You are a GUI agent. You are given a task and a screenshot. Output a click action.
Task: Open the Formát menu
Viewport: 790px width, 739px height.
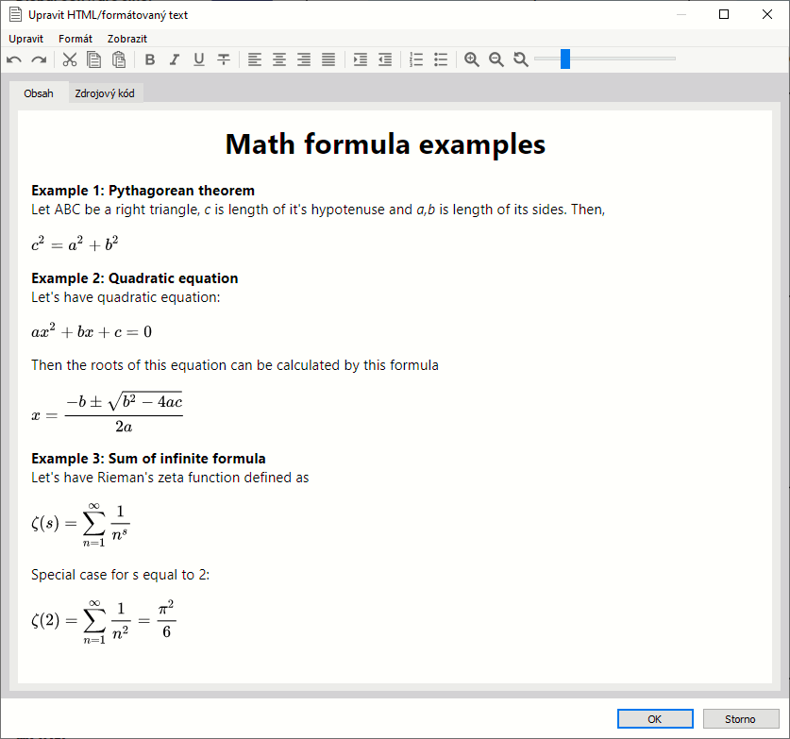[x=76, y=39]
